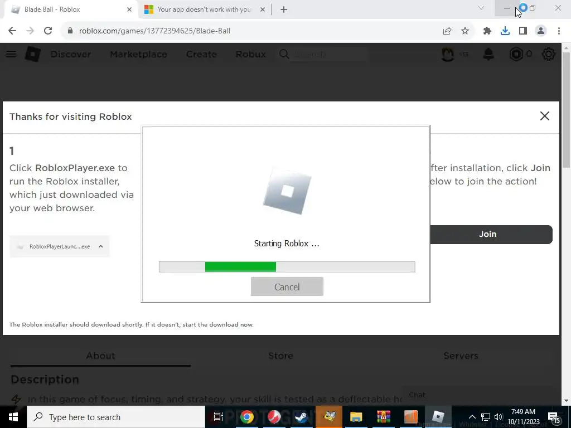This screenshot has height=428, width=571.
Task: Open the bee icon taskbar app
Action: 329,417
